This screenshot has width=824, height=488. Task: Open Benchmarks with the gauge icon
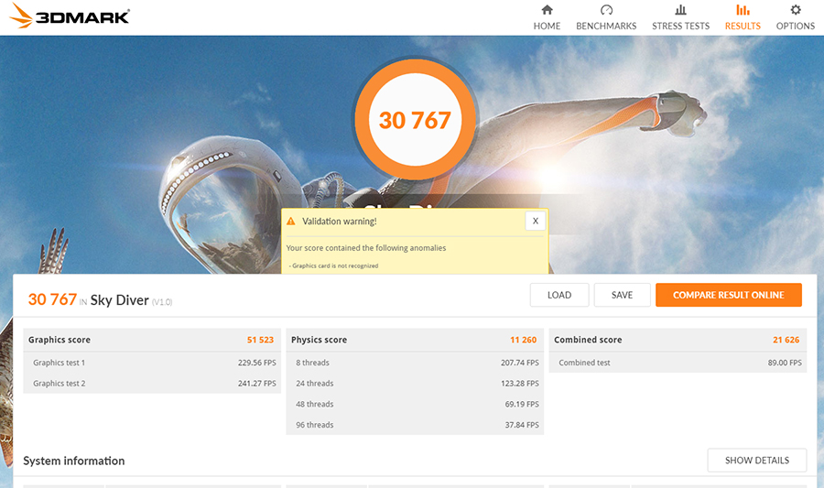[606, 10]
